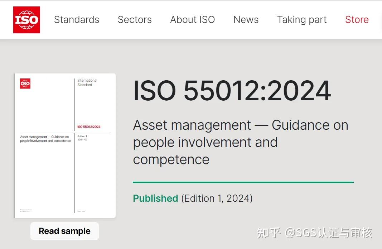Open the Taking part section
Image resolution: width=382 pixels, height=249 pixels.
pyautogui.click(x=302, y=20)
